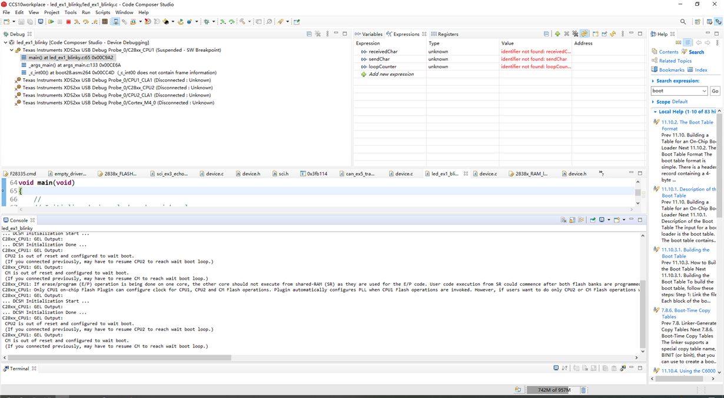This screenshot has height=398, width=724.
Task: Click the Suspend (pause) toolbar icon
Action: click(x=59, y=22)
